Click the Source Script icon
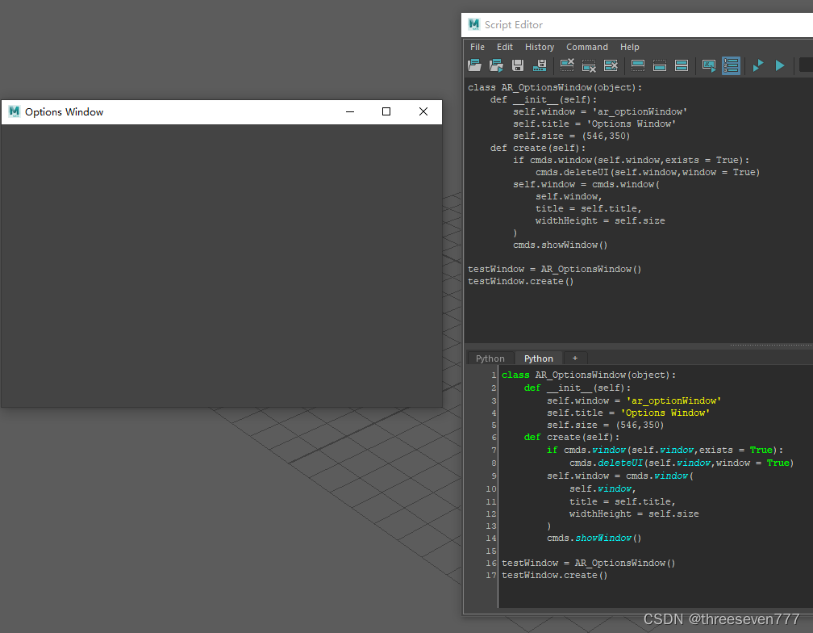 [496, 65]
